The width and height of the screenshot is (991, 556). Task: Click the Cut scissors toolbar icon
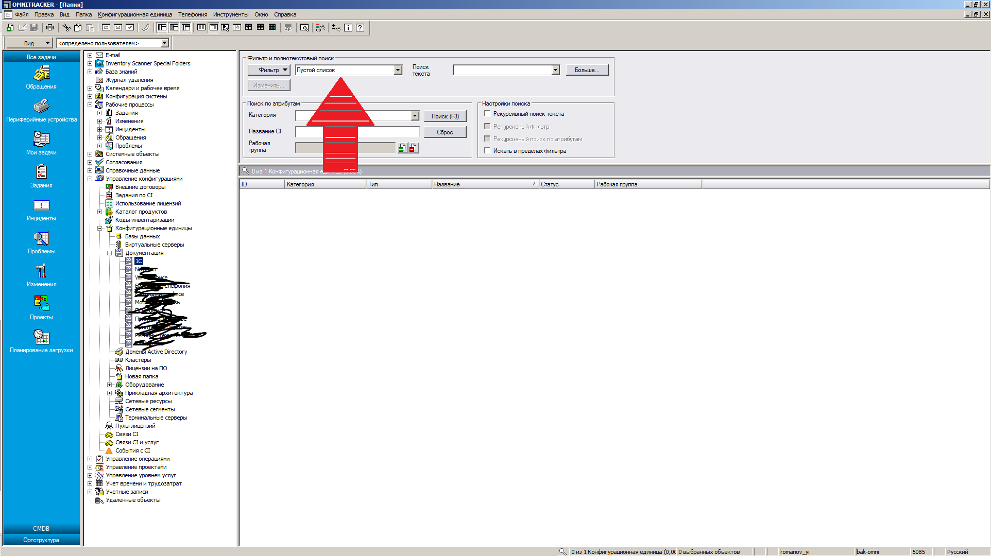pyautogui.click(x=66, y=28)
